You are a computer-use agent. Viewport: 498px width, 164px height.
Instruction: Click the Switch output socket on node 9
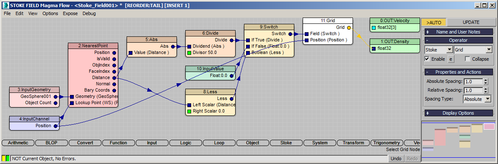click(290, 33)
